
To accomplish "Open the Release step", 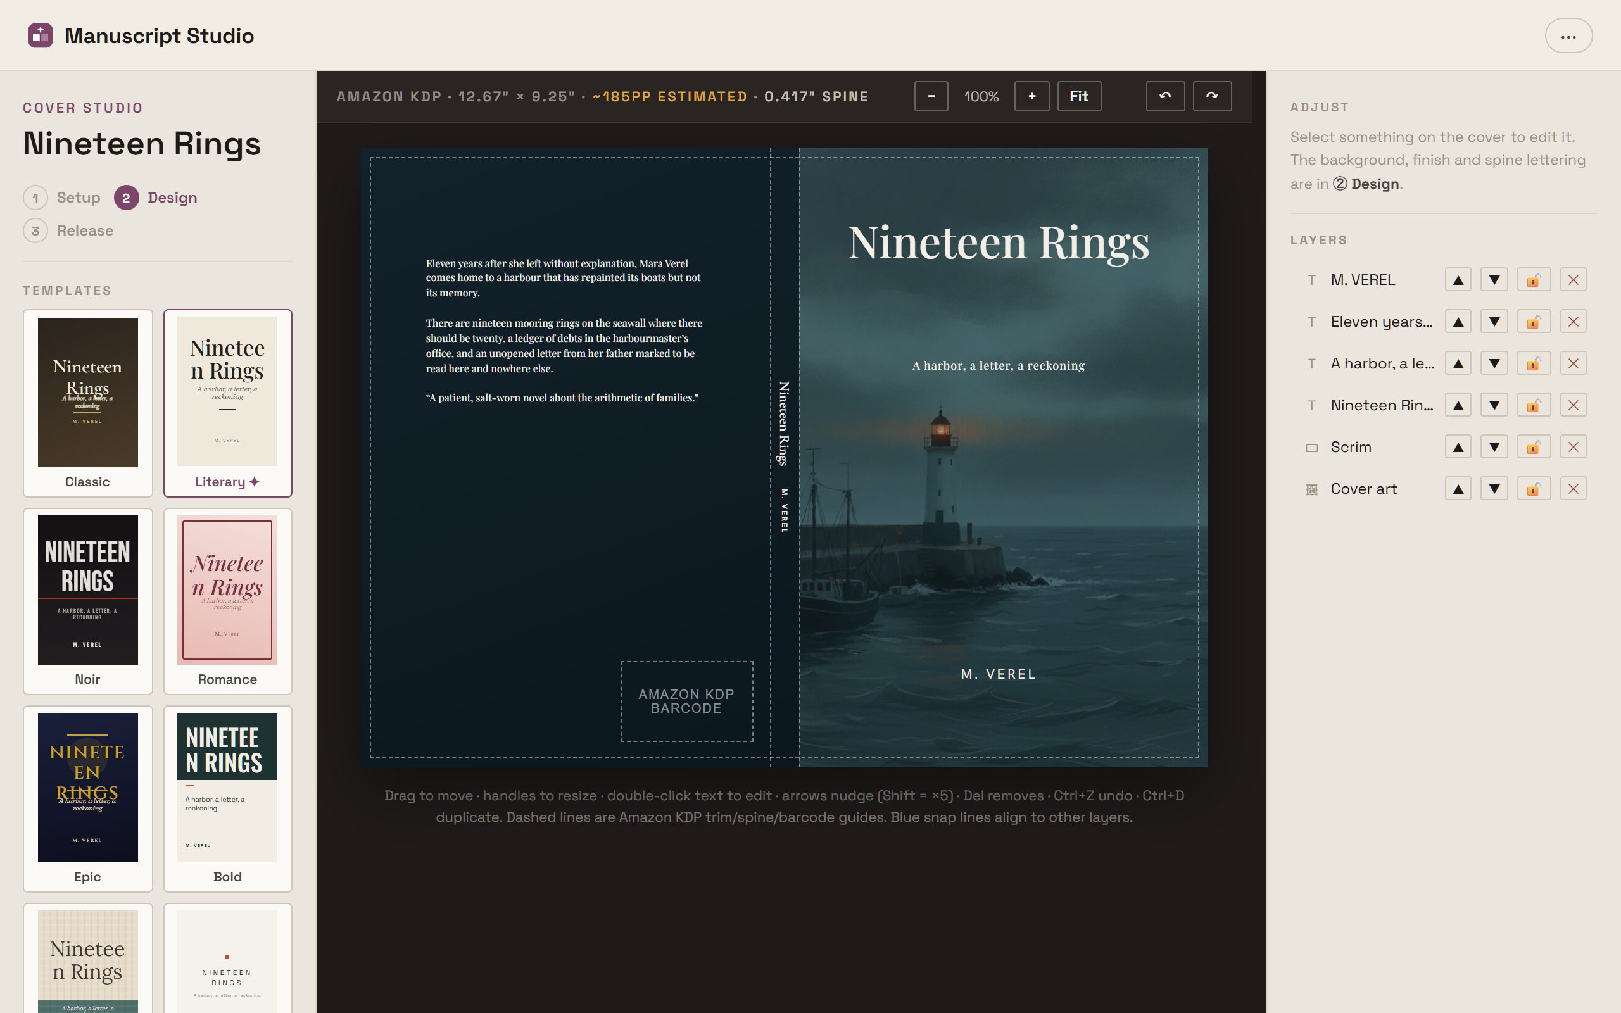I will pyautogui.click(x=68, y=231).
